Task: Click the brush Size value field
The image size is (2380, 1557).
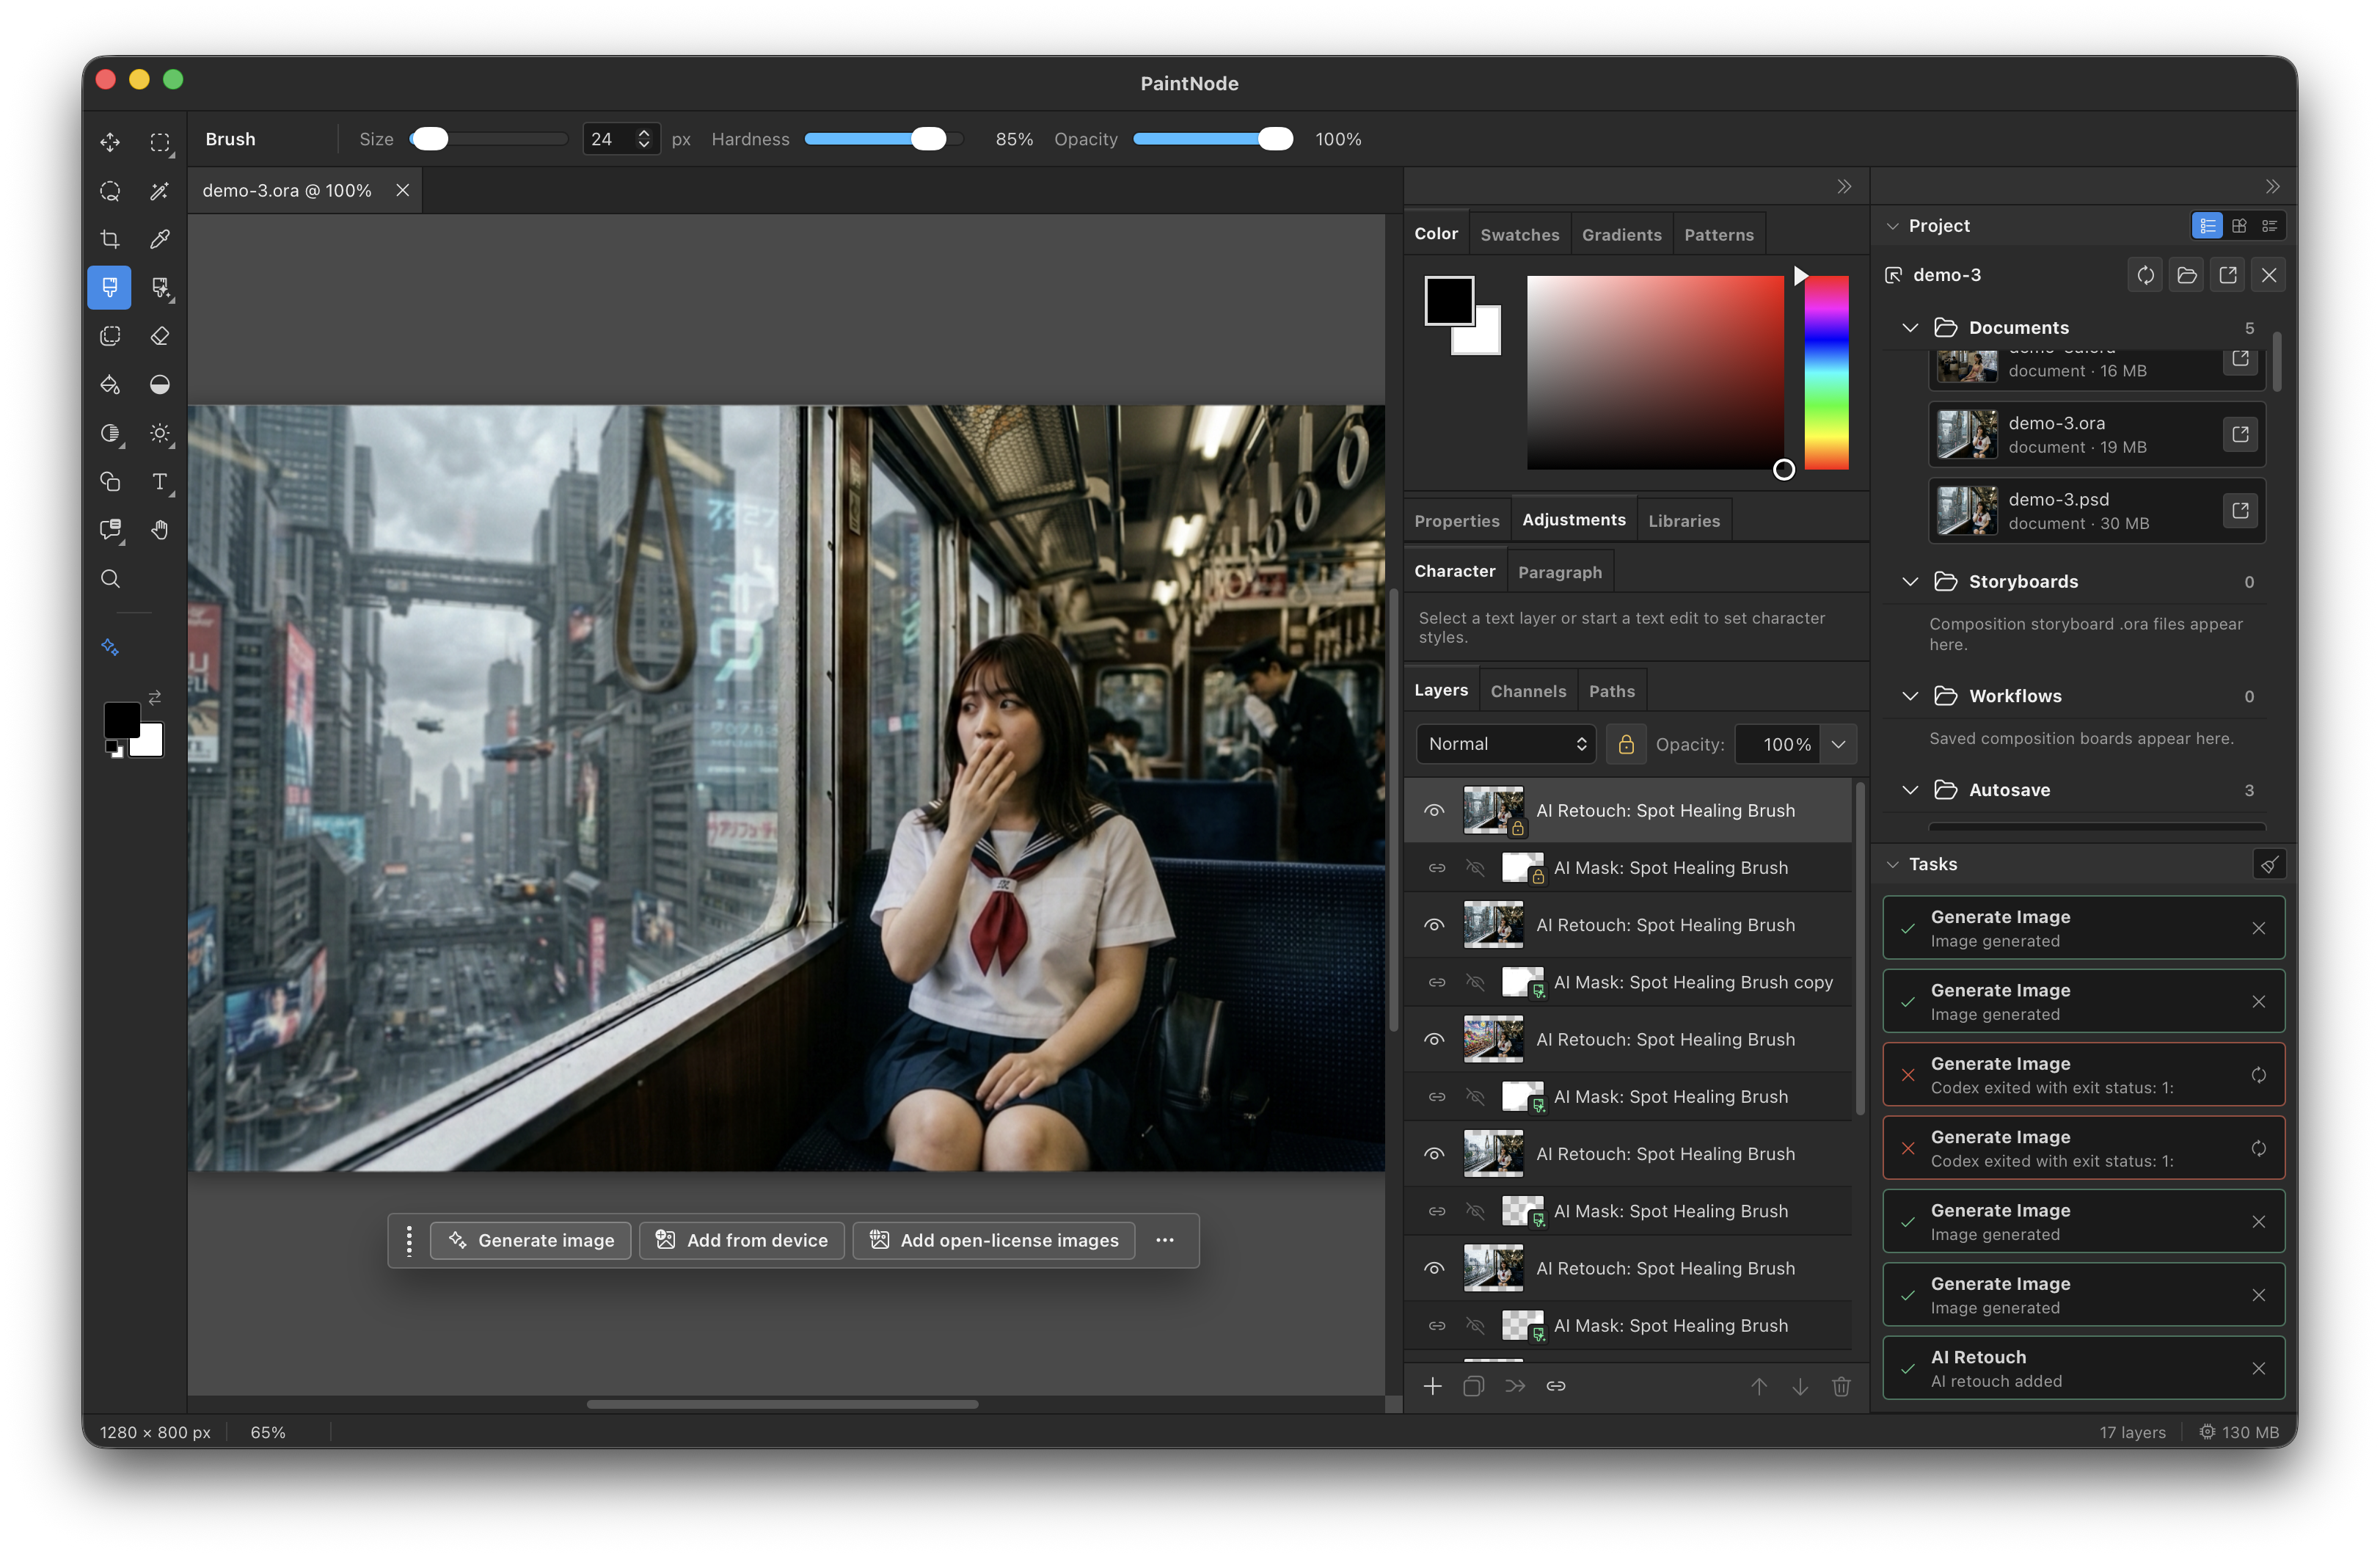Action: 610,139
